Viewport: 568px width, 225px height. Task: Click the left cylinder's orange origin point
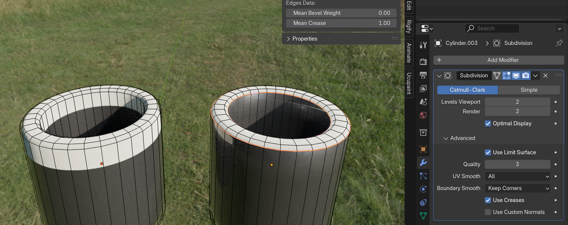[x=102, y=164]
